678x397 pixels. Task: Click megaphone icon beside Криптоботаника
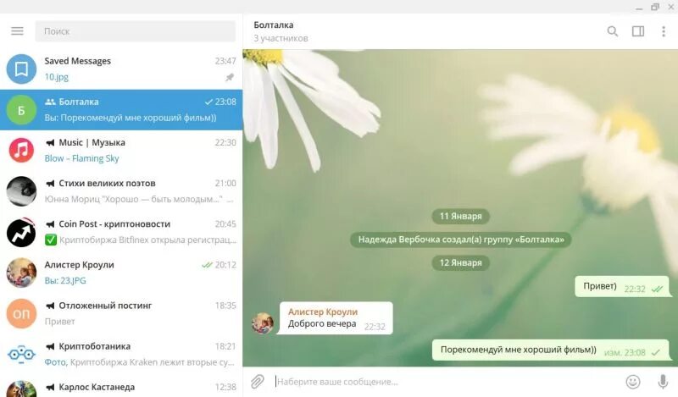(50, 346)
